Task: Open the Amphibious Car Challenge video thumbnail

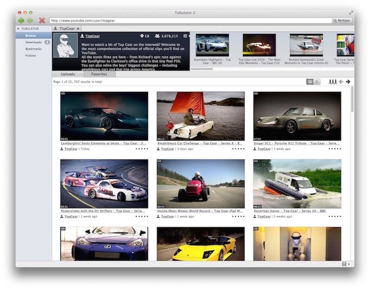Action: coord(201,116)
